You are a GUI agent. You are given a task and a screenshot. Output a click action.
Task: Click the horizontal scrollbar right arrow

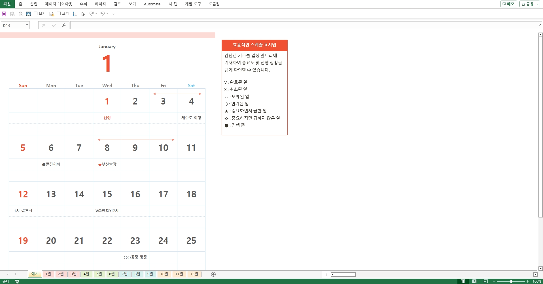click(535, 274)
